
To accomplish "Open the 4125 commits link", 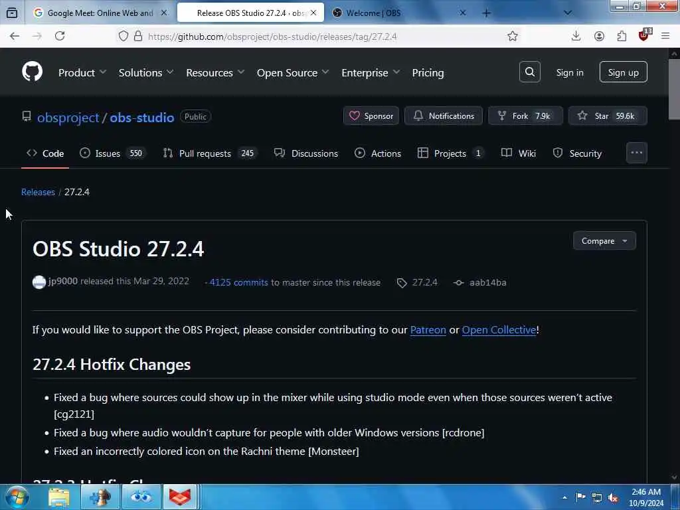I will point(239,282).
